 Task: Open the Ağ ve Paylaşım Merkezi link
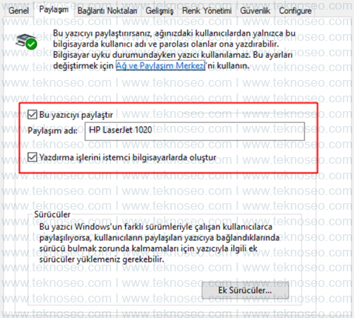(x=161, y=66)
